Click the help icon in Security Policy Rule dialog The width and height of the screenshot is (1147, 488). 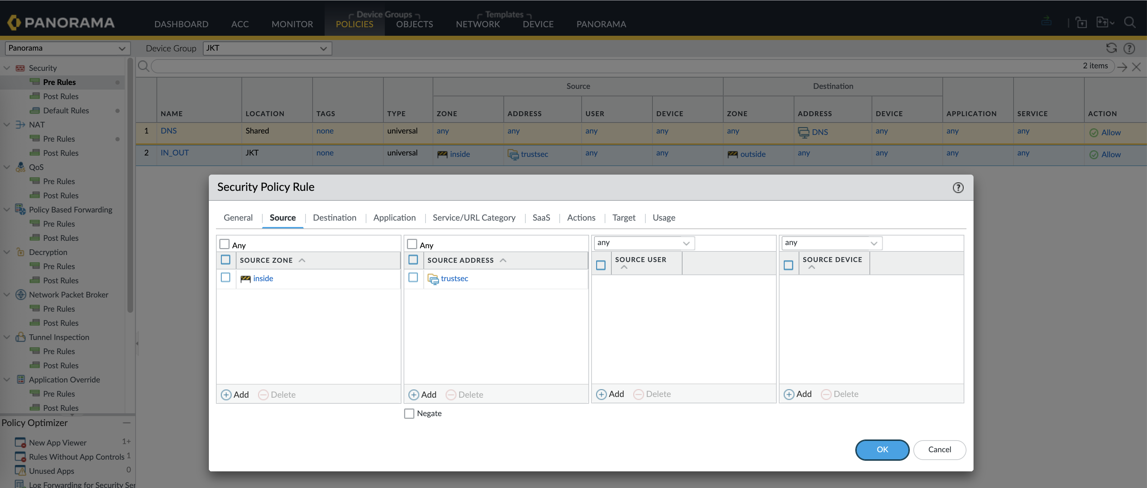click(x=958, y=187)
